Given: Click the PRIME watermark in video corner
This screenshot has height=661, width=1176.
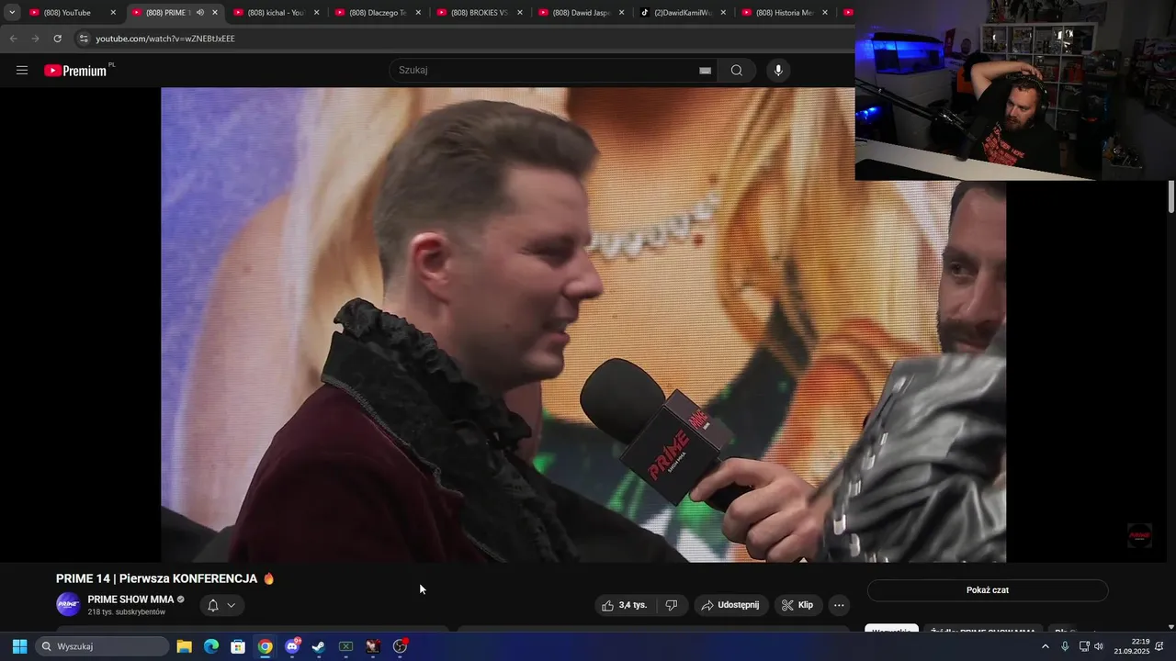Looking at the screenshot, I should [x=1139, y=535].
